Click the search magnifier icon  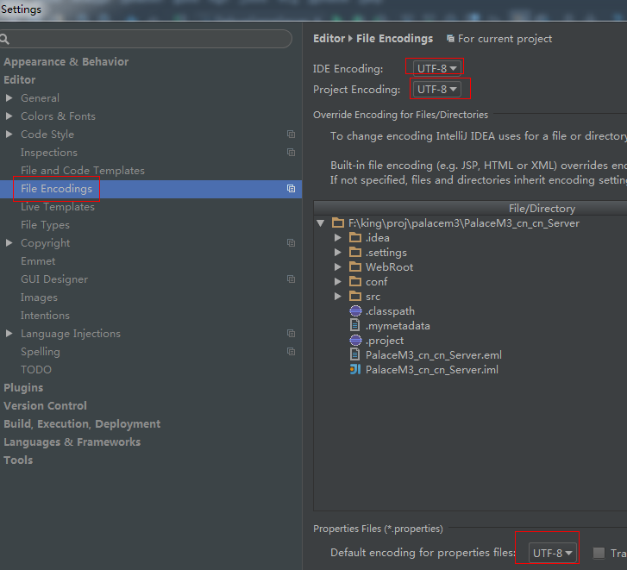4,39
